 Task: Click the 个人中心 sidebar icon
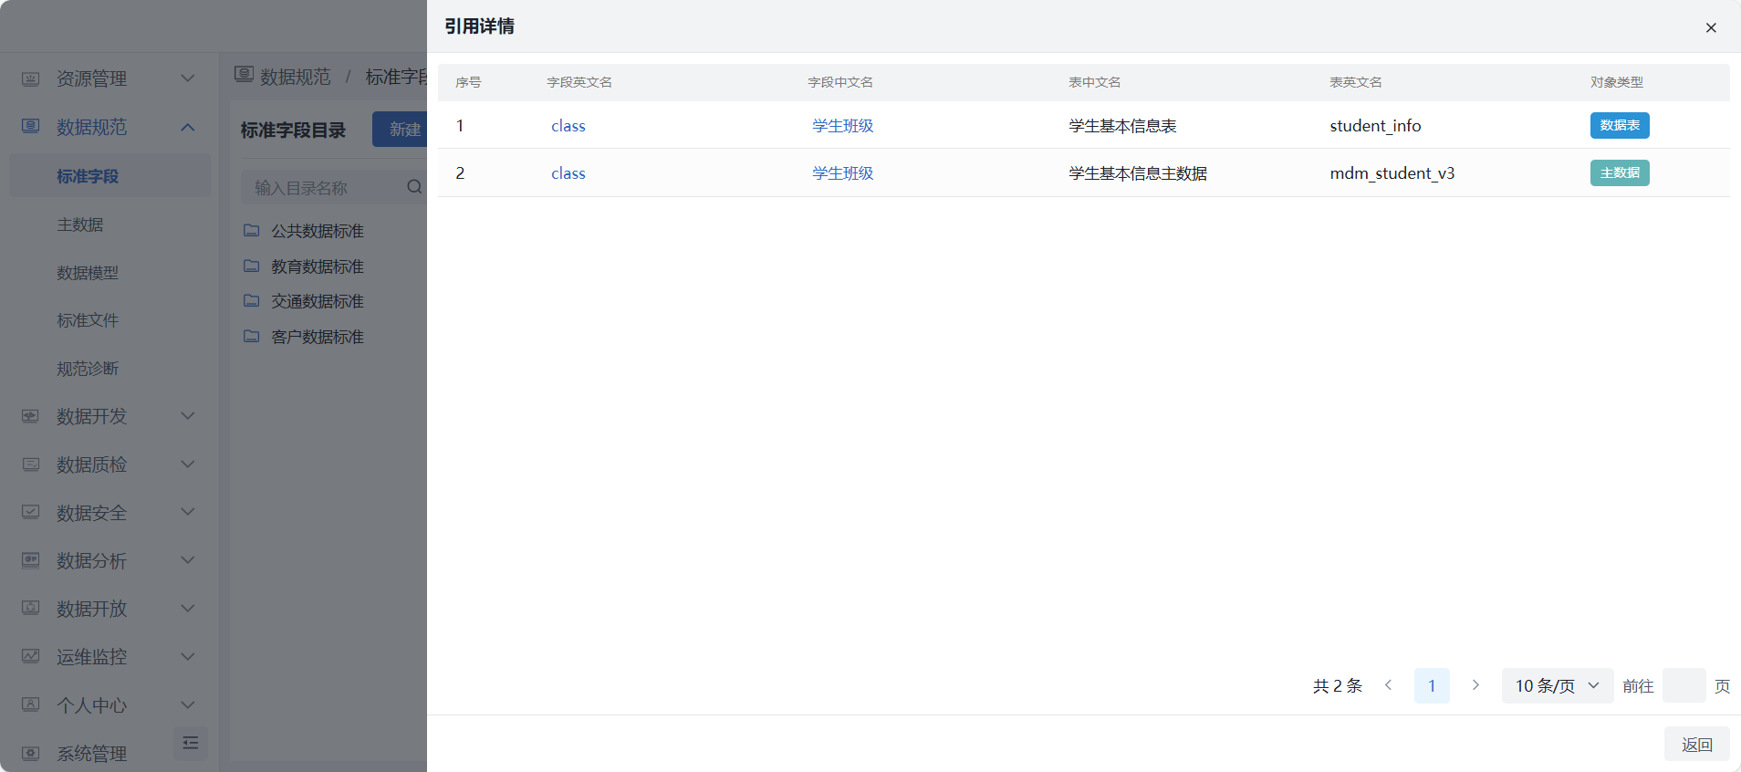pos(31,704)
